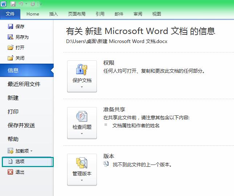Click the Undo icon in quick access toolbar
The width and height of the screenshot is (234, 196).
(21, 4)
